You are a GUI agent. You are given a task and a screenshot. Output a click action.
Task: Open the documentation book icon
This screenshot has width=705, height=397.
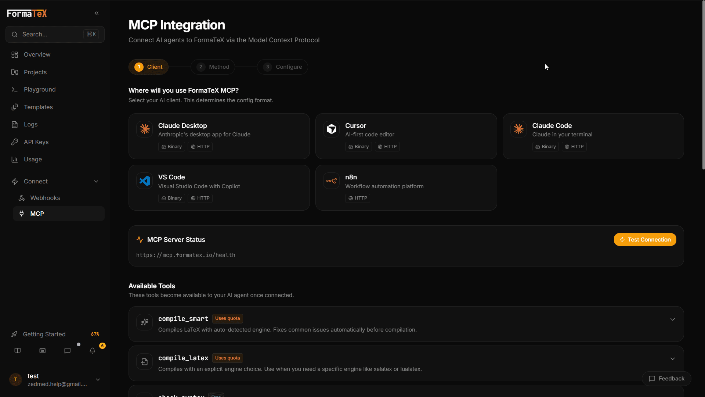coord(17,351)
